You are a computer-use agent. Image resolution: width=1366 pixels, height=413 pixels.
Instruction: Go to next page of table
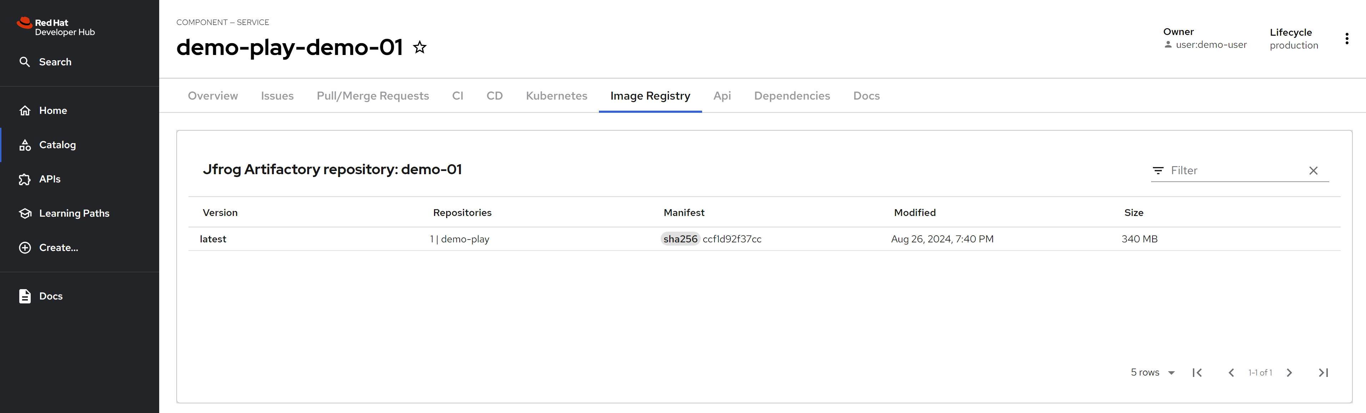click(1289, 373)
